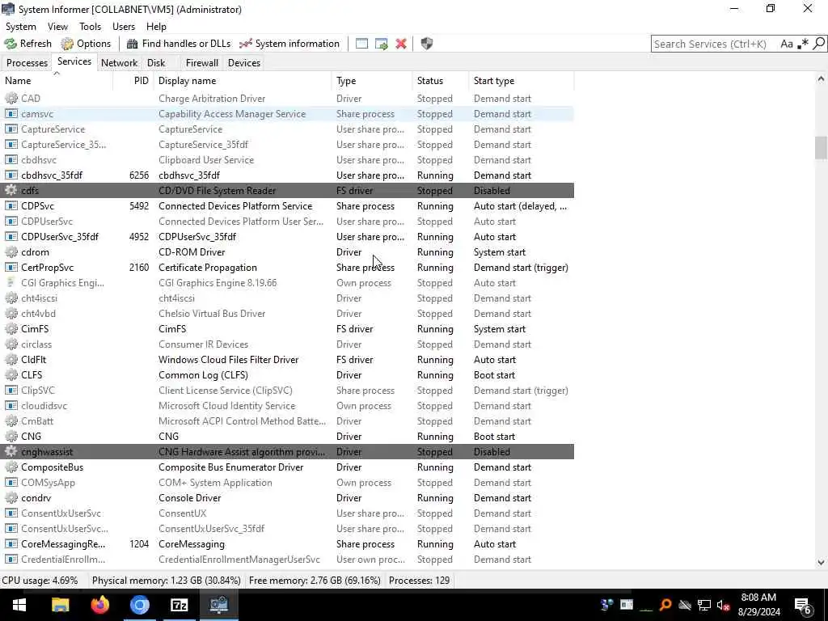Select the cbdhsvc_35fdf service row
828x621 pixels.
[x=287, y=175]
